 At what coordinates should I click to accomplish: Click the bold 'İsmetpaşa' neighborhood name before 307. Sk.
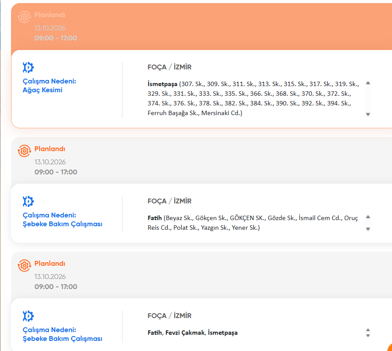click(162, 84)
